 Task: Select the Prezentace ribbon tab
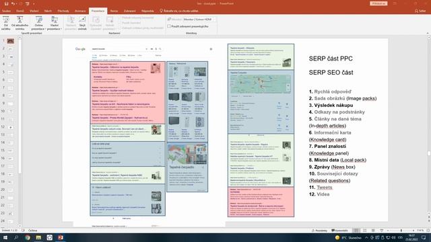tap(98, 11)
